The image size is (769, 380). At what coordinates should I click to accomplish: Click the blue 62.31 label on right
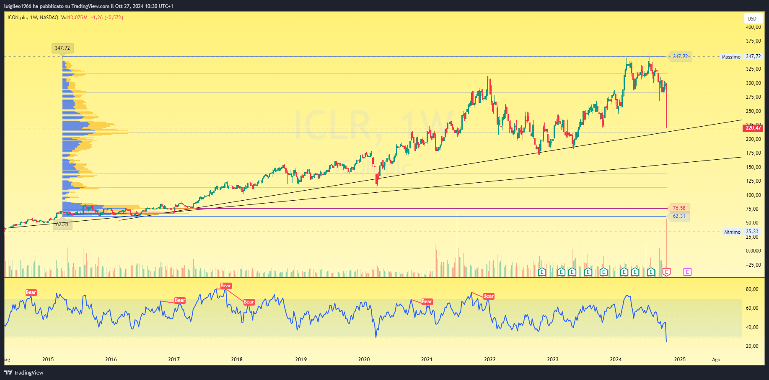pyautogui.click(x=679, y=216)
